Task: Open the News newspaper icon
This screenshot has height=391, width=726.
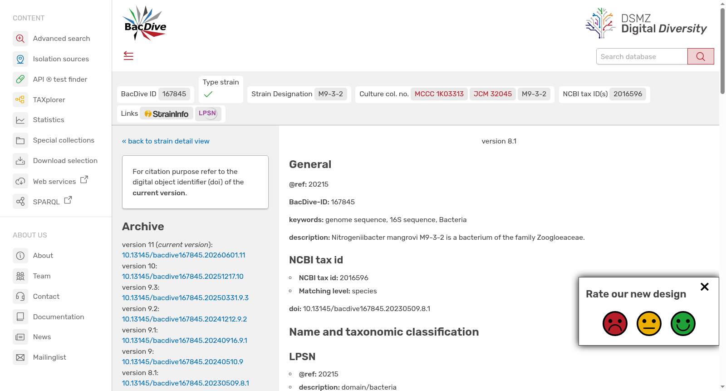Action: pyautogui.click(x=20, y=337)
